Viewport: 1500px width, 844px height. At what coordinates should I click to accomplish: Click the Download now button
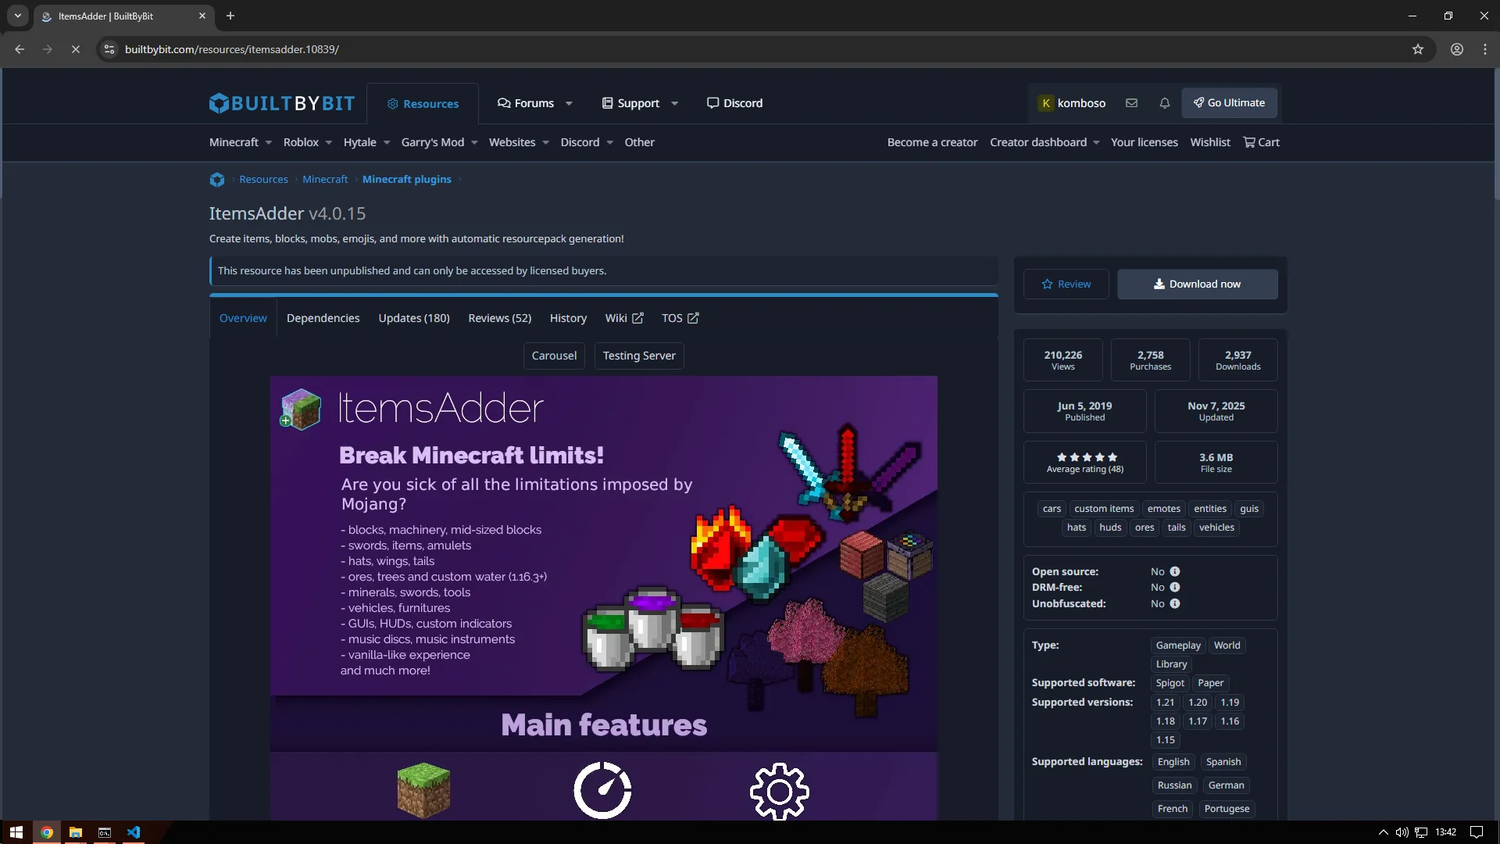pyautogui.click(x=1198, y=284)
